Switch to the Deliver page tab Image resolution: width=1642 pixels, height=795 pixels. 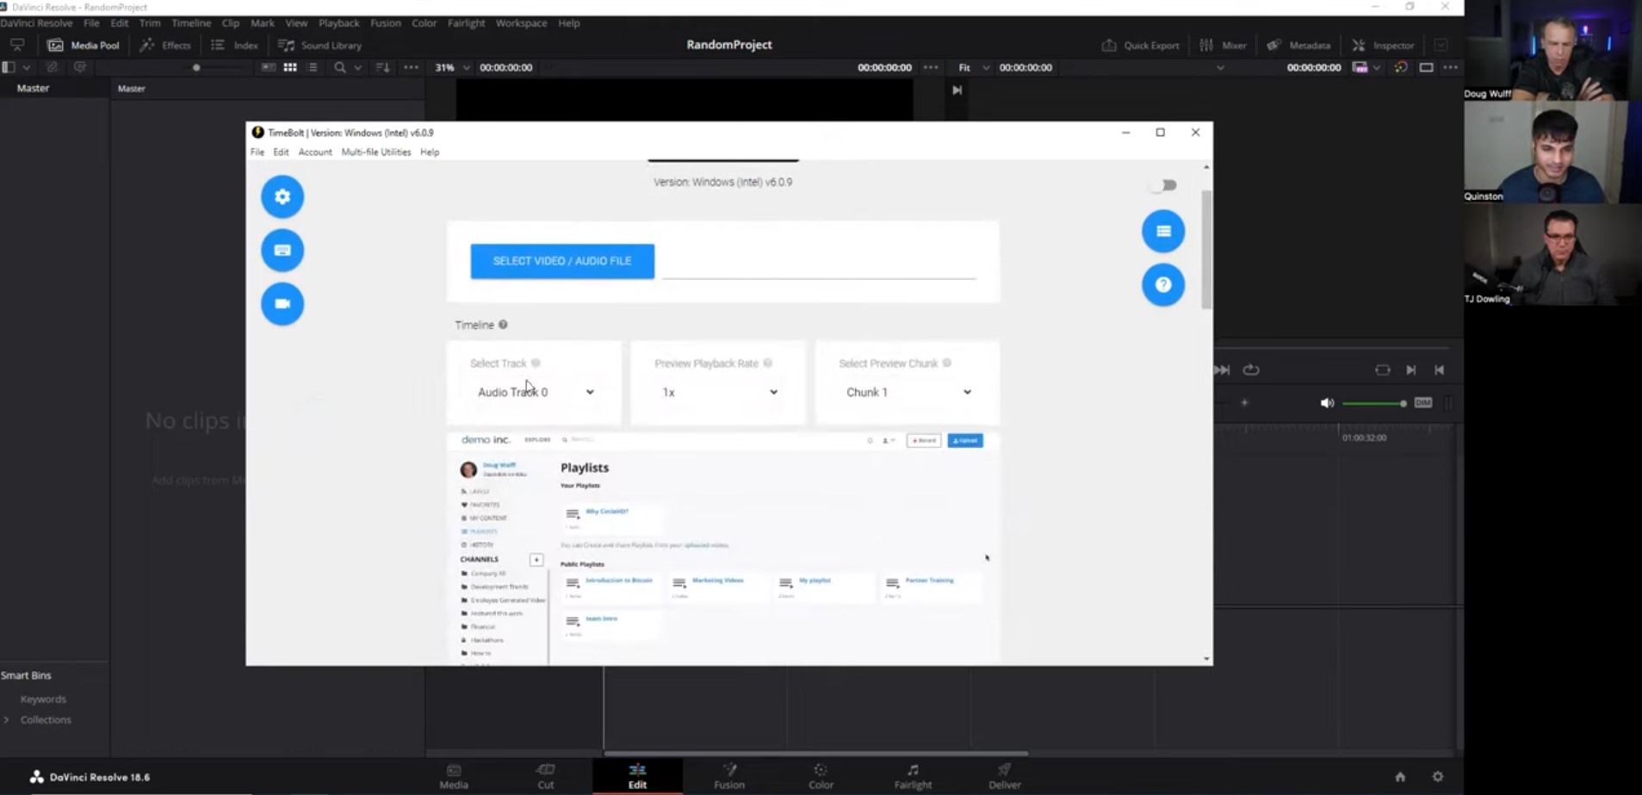[1005, 776]
